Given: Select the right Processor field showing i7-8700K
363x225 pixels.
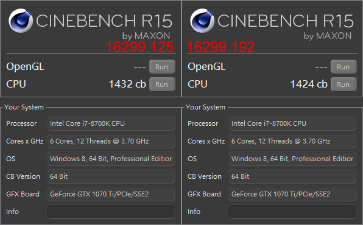Looking at the screenshot, I should [292, 123].
